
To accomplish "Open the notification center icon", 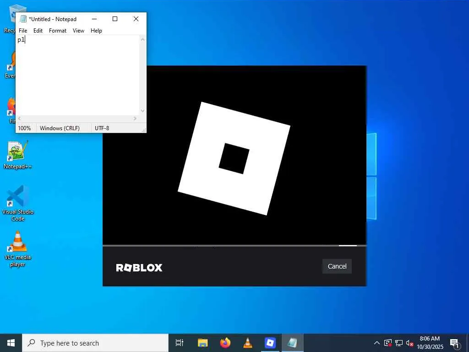I will coord(454,343).
